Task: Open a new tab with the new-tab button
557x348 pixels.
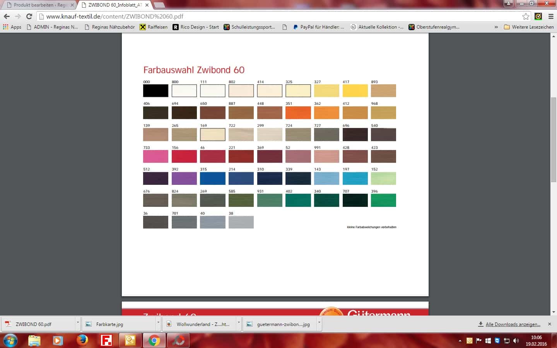Action: tap(159, 5)
